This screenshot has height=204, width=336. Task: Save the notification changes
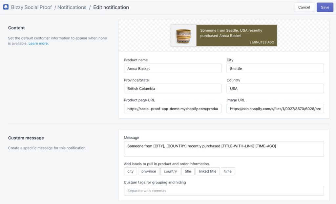click(x=325, y=7)
